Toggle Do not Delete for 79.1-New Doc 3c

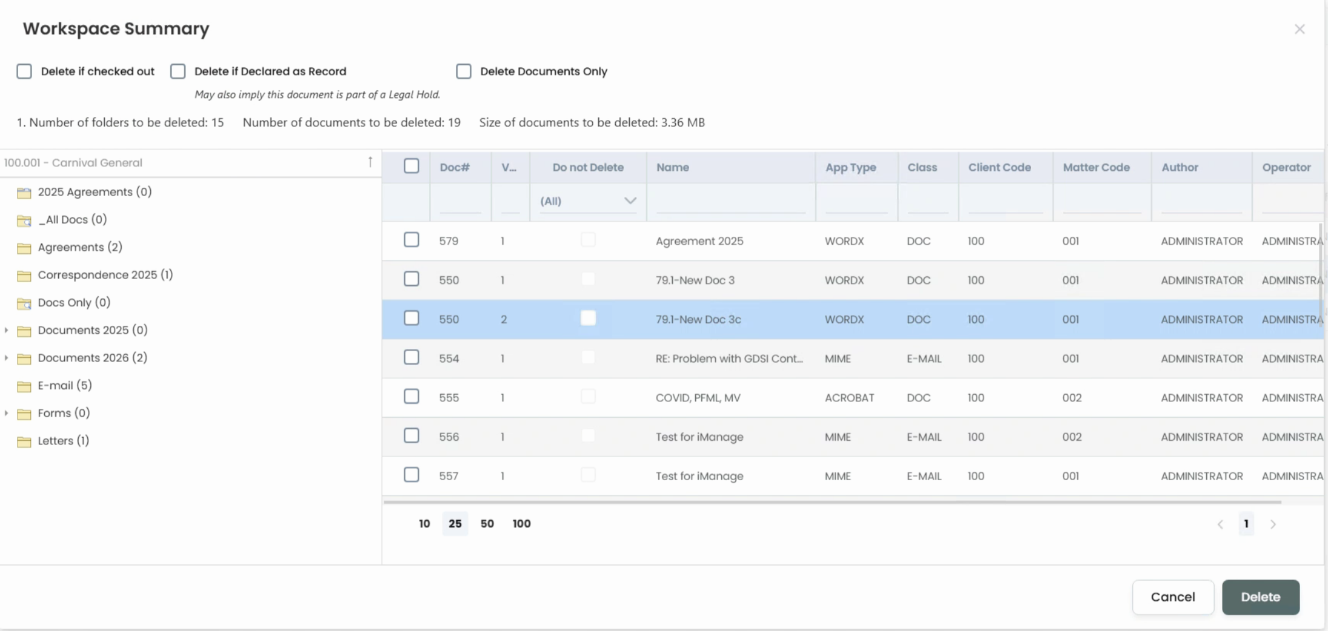click(x=588, y=318)
